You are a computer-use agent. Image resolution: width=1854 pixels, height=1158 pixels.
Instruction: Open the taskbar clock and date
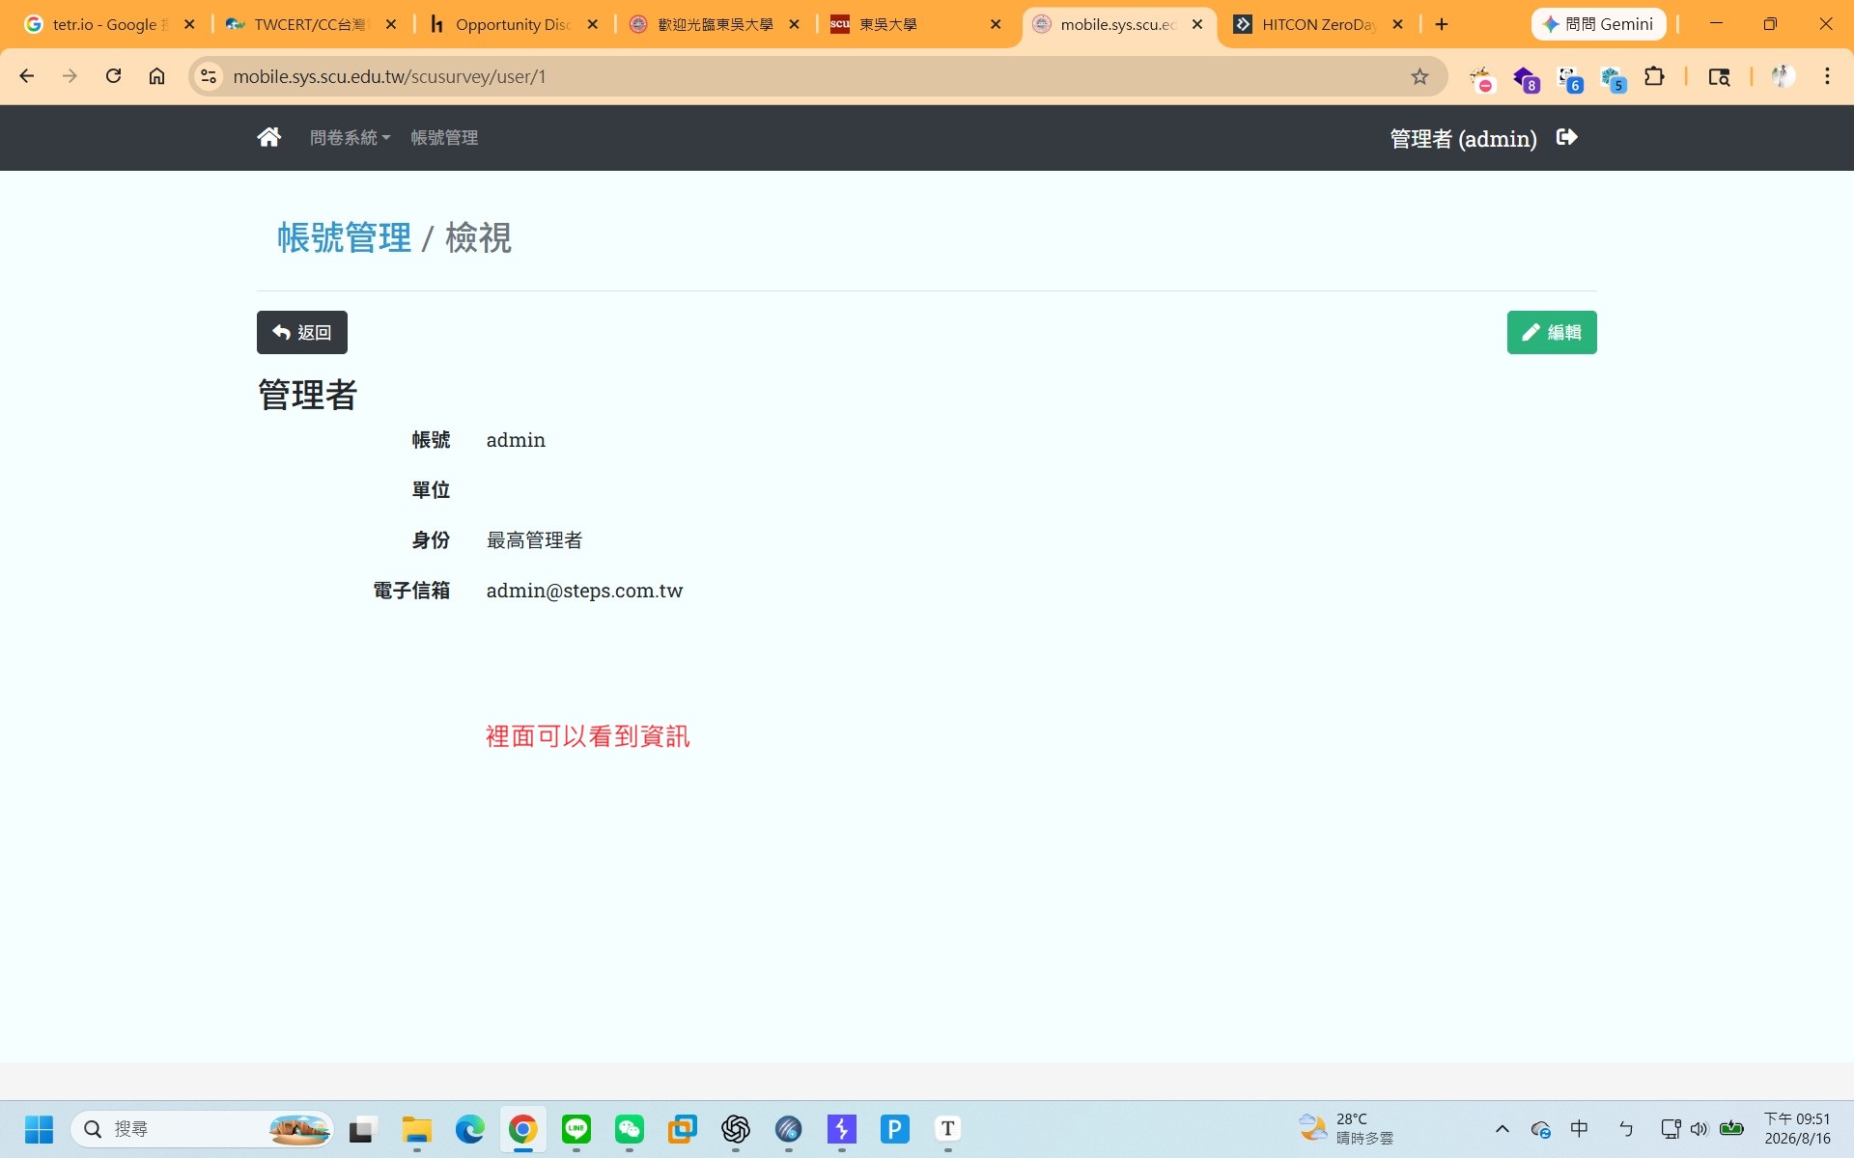[1797, 1128]
